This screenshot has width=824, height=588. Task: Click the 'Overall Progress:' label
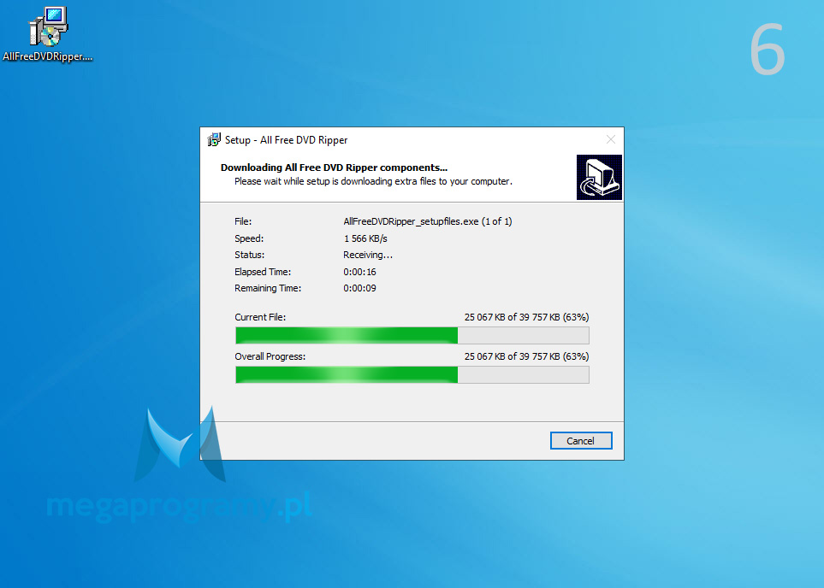click(270, 356)
